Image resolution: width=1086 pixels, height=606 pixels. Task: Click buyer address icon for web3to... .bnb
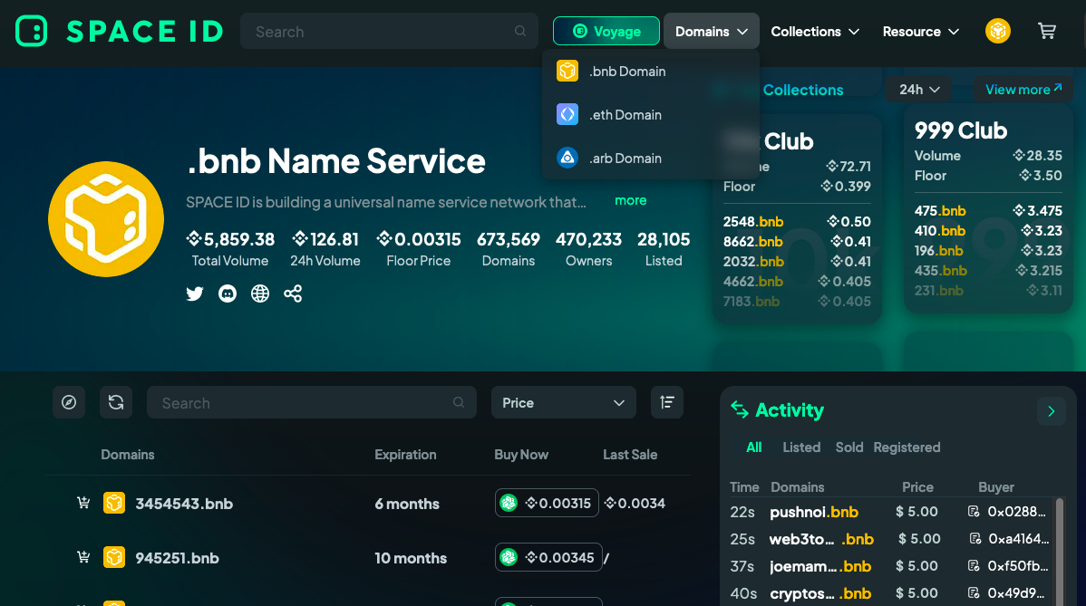[x=975, y=538]
